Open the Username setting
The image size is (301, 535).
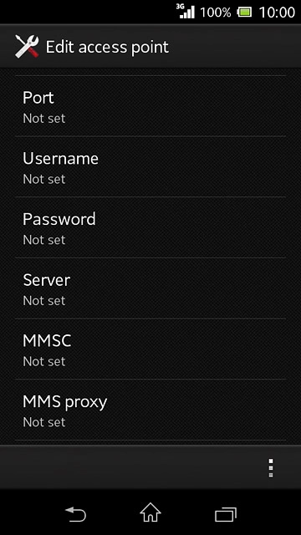[x=150, y=167]
